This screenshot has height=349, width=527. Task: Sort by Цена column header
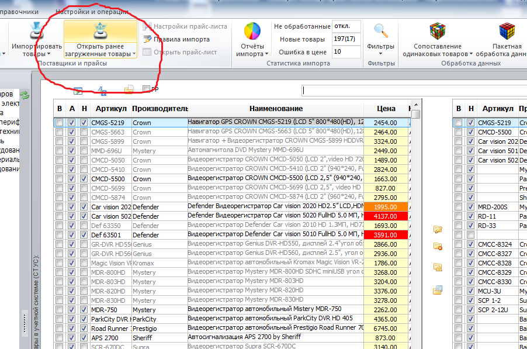[x=386, y=109]
